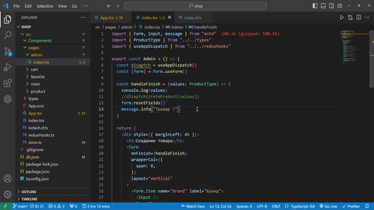The height and width of the screenshot is (210, 374).
Task: Run the file with the play icon
Action: point(342,17)
